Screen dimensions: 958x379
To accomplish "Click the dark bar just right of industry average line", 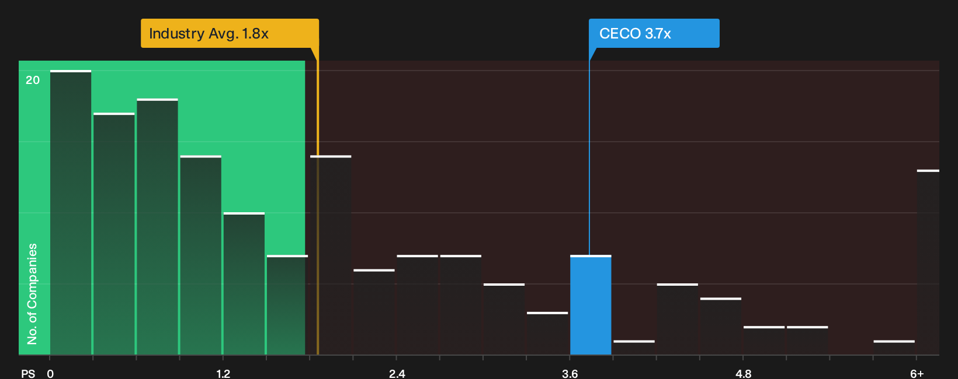I will click(x=331, y=255).
